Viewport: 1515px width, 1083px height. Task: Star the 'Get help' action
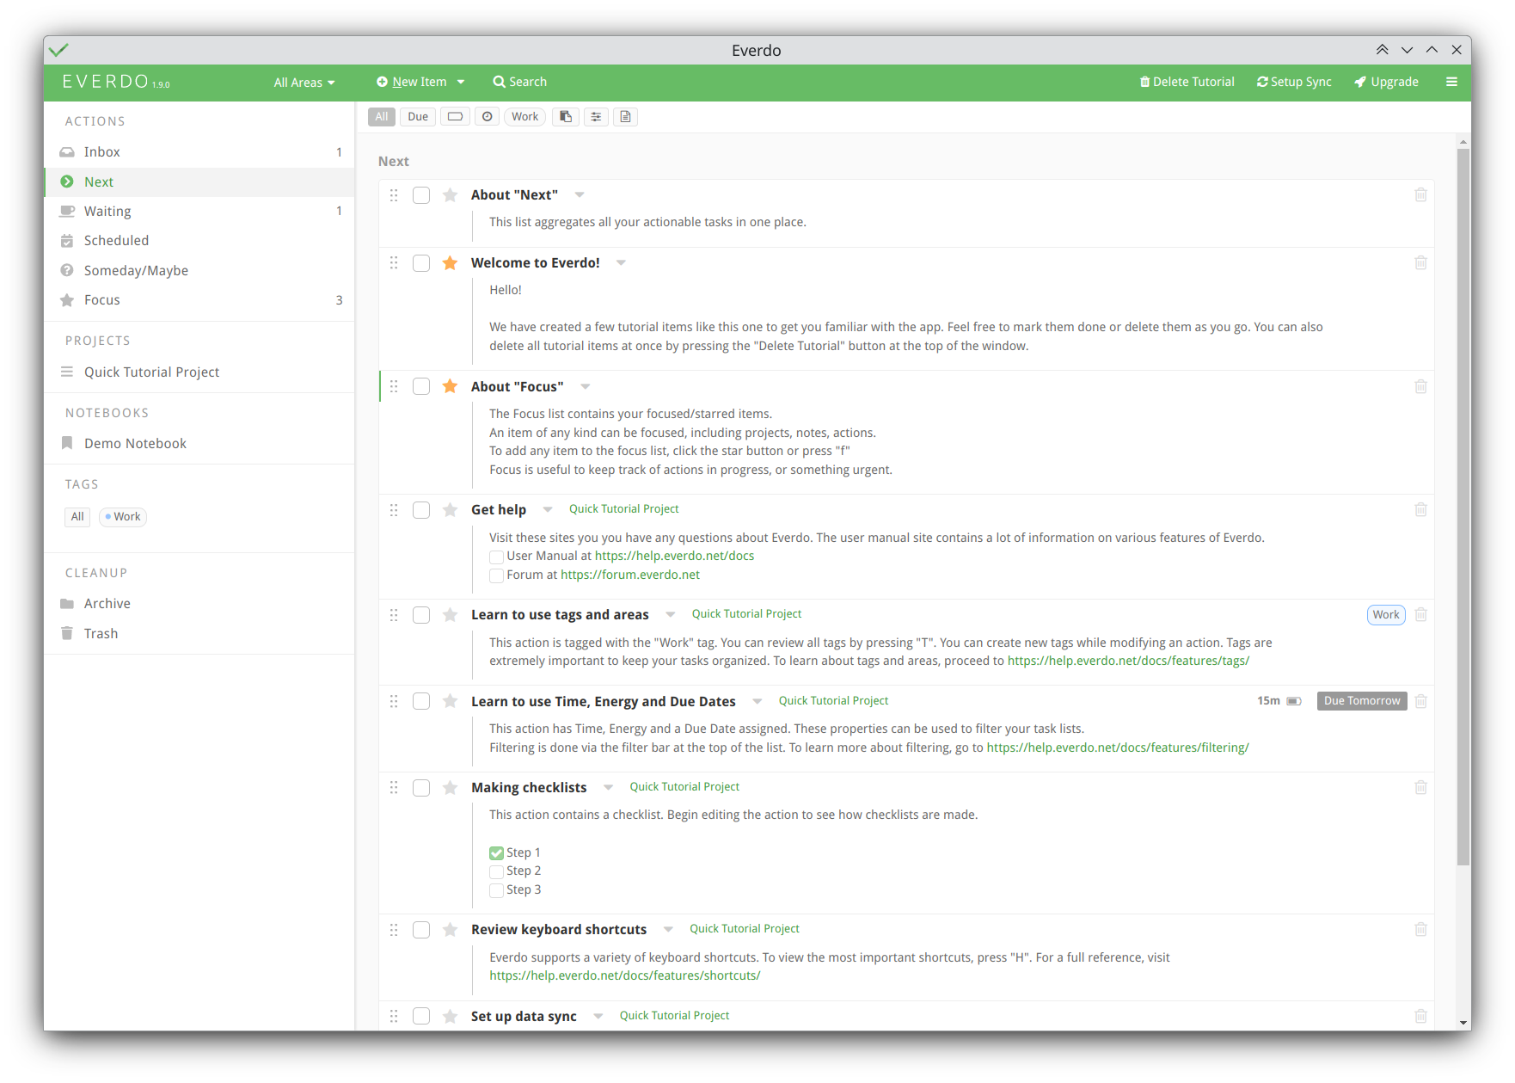tap(450, 510)
